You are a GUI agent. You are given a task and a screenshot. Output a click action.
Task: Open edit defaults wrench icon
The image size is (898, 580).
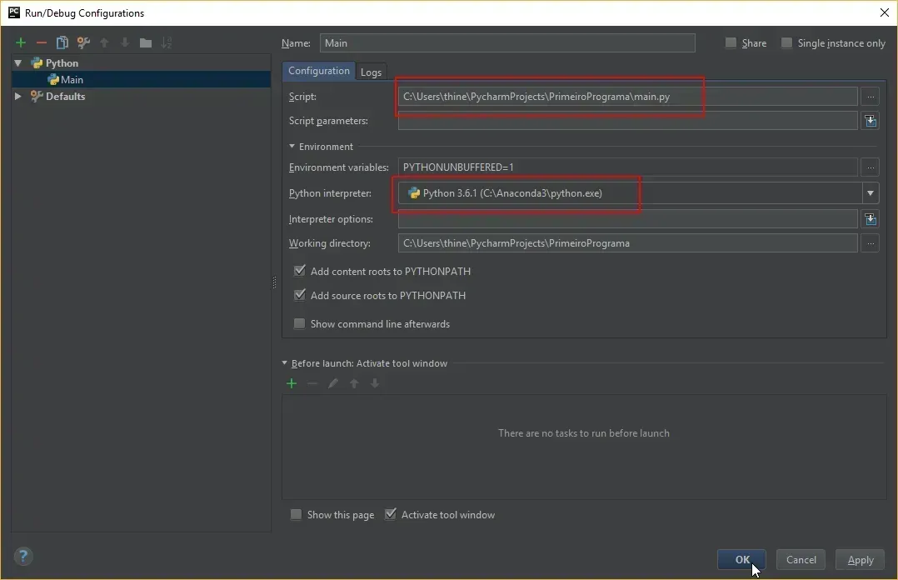click(x=83, y=42)
